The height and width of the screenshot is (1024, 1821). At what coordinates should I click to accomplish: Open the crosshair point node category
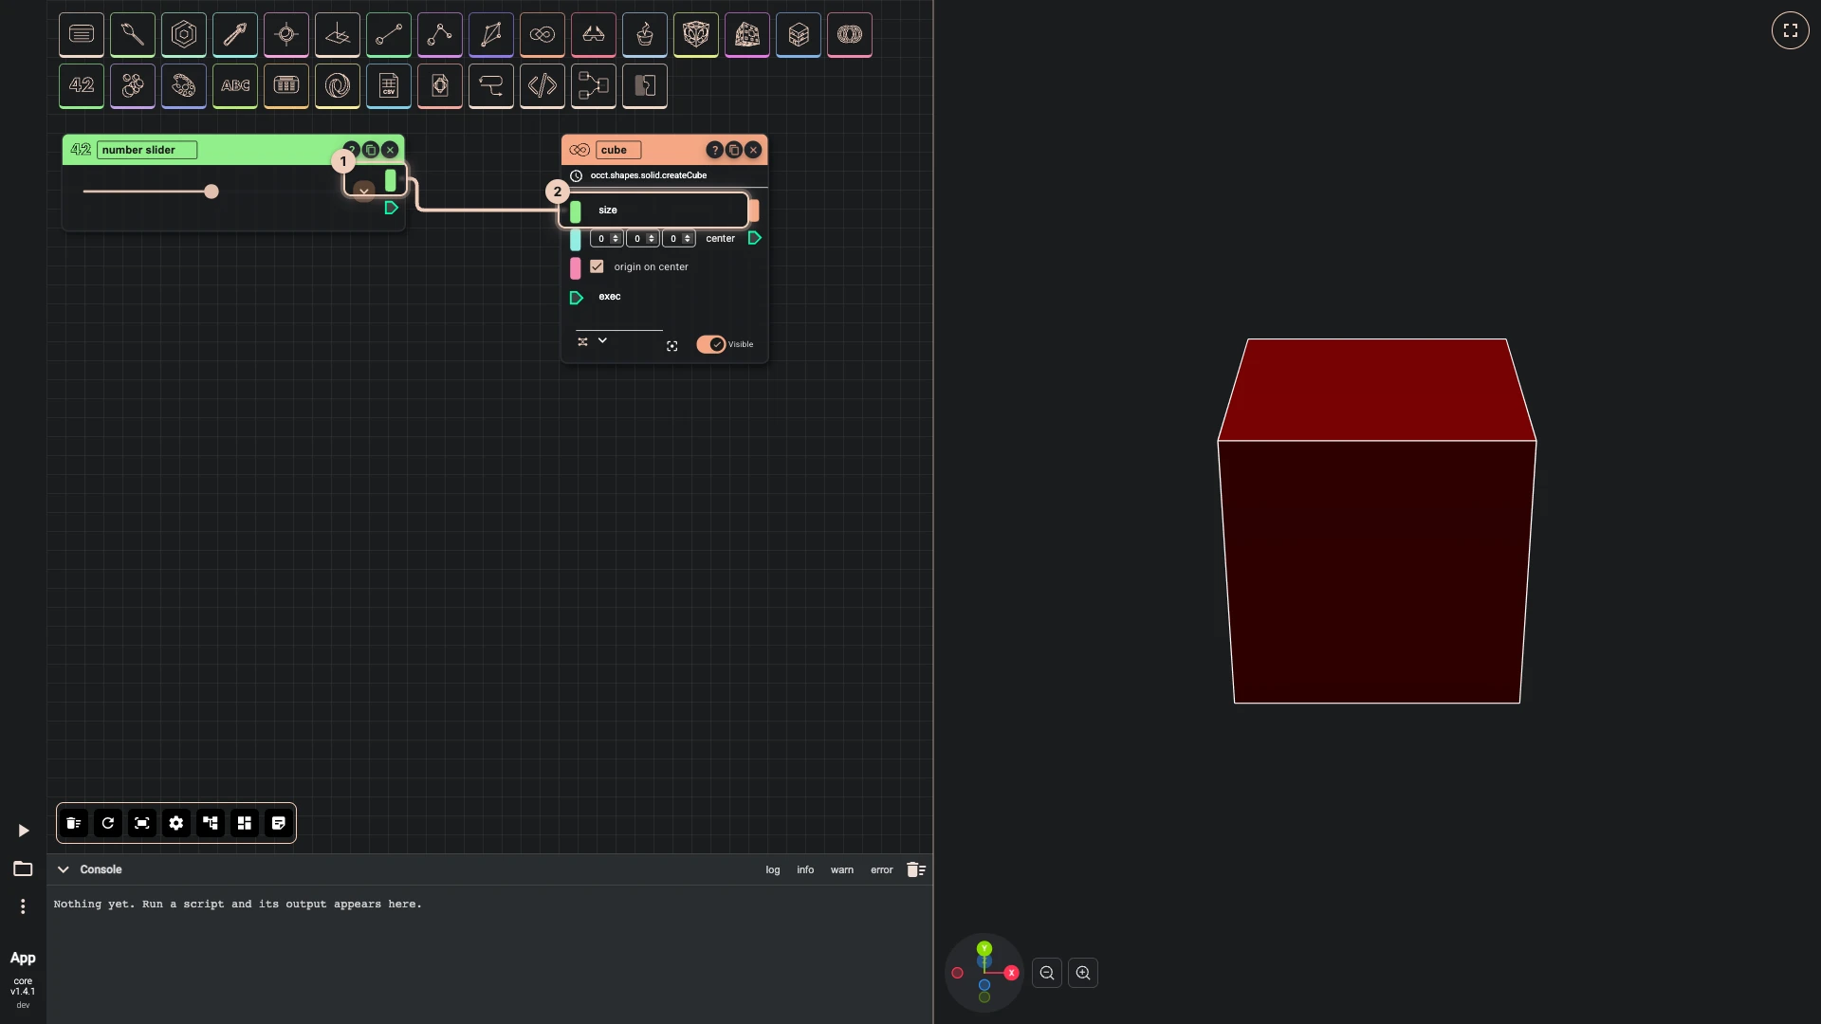point(286,35)
